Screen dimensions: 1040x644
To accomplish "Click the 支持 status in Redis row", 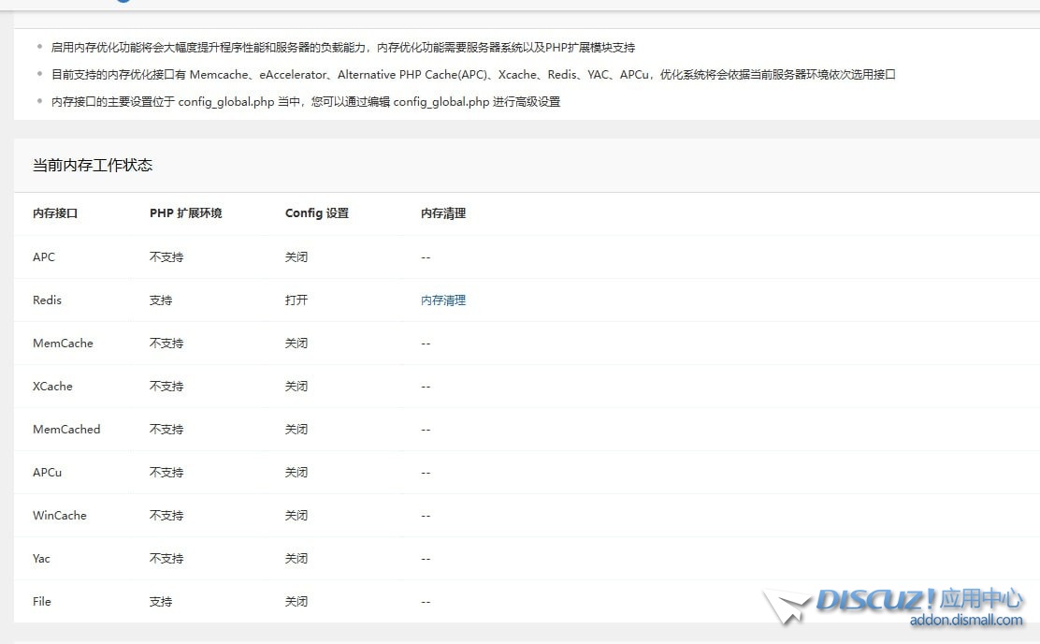I will (161, 300).
